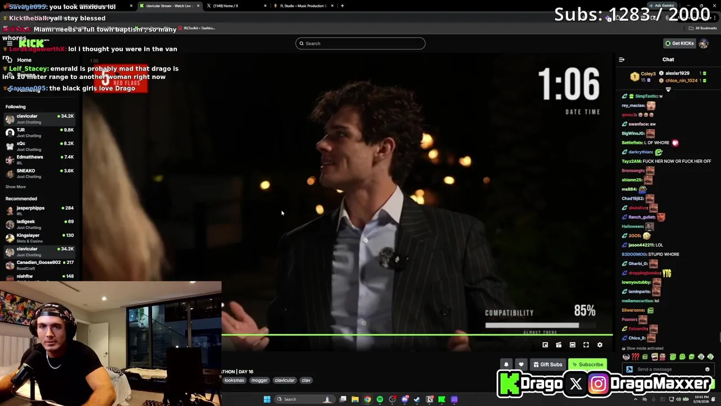721x406 pixels.
Task: Collapse the chat panel arrow icon
Action: point(621,59)
